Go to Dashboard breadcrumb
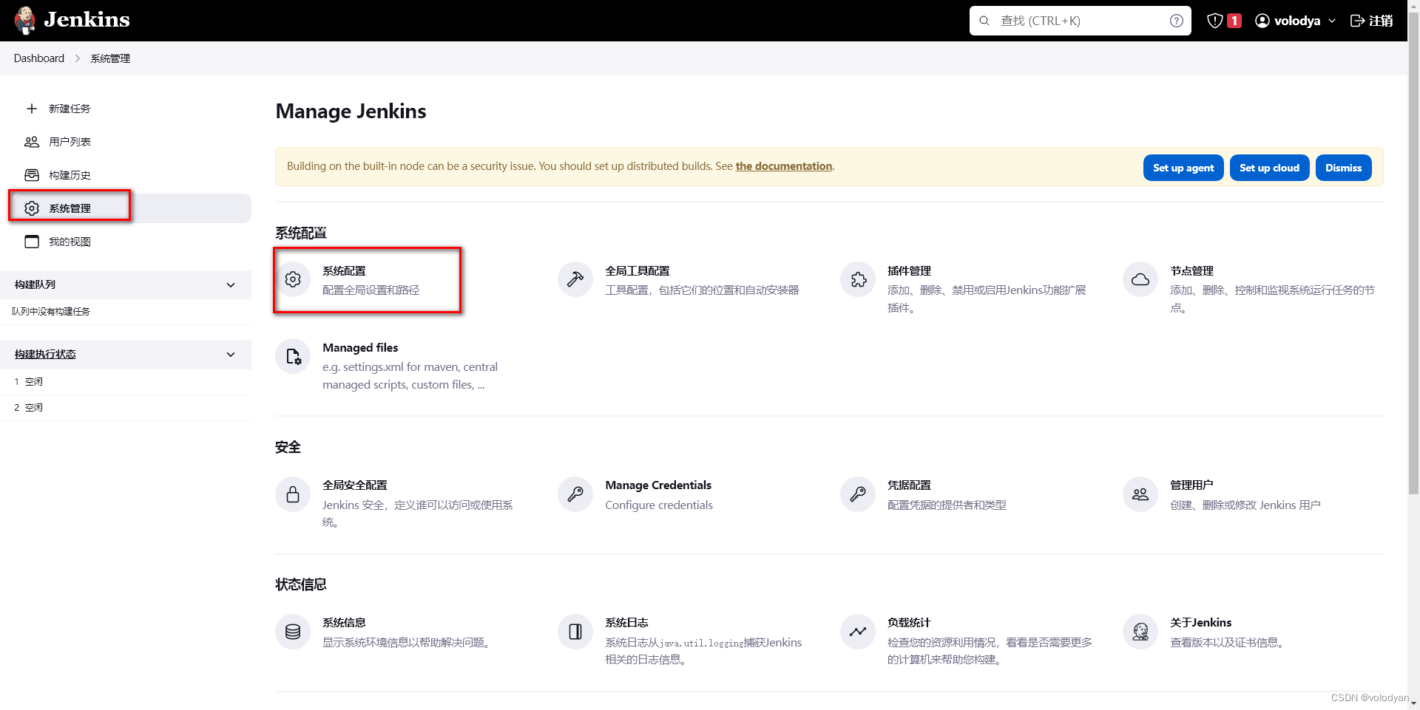 [x=39, y=58]
